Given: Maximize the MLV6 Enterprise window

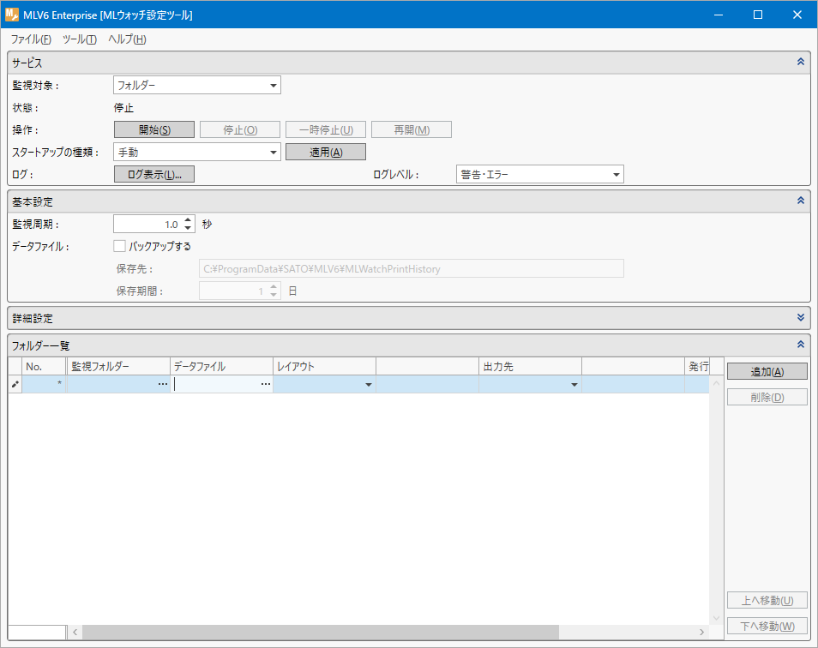Looking at the screenshot, I should click(758, 15).
